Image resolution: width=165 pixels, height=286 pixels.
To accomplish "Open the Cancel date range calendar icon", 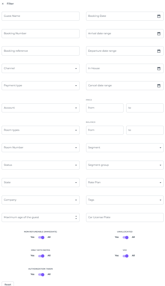I will 159,86.
